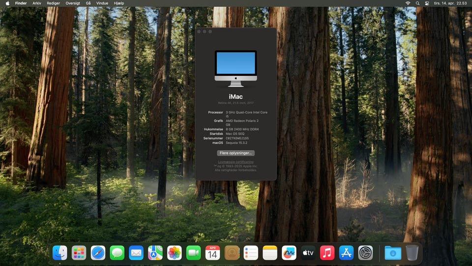
Task: Open the Rediger menu in menu bar
Action: pyautogui.click(x=54, y=3)
